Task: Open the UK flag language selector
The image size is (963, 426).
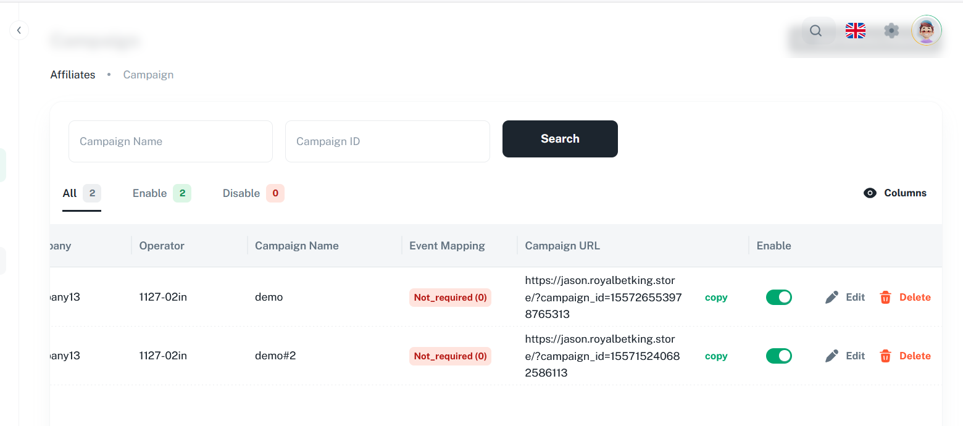Action: pos(855,31)
